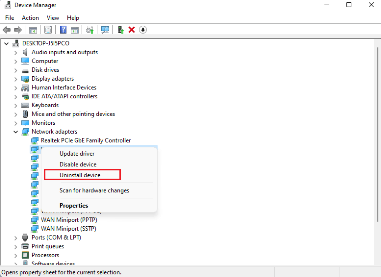Click the Processors chip icon
The width and height of the screenshot is (381, 277).
(25, 255)
